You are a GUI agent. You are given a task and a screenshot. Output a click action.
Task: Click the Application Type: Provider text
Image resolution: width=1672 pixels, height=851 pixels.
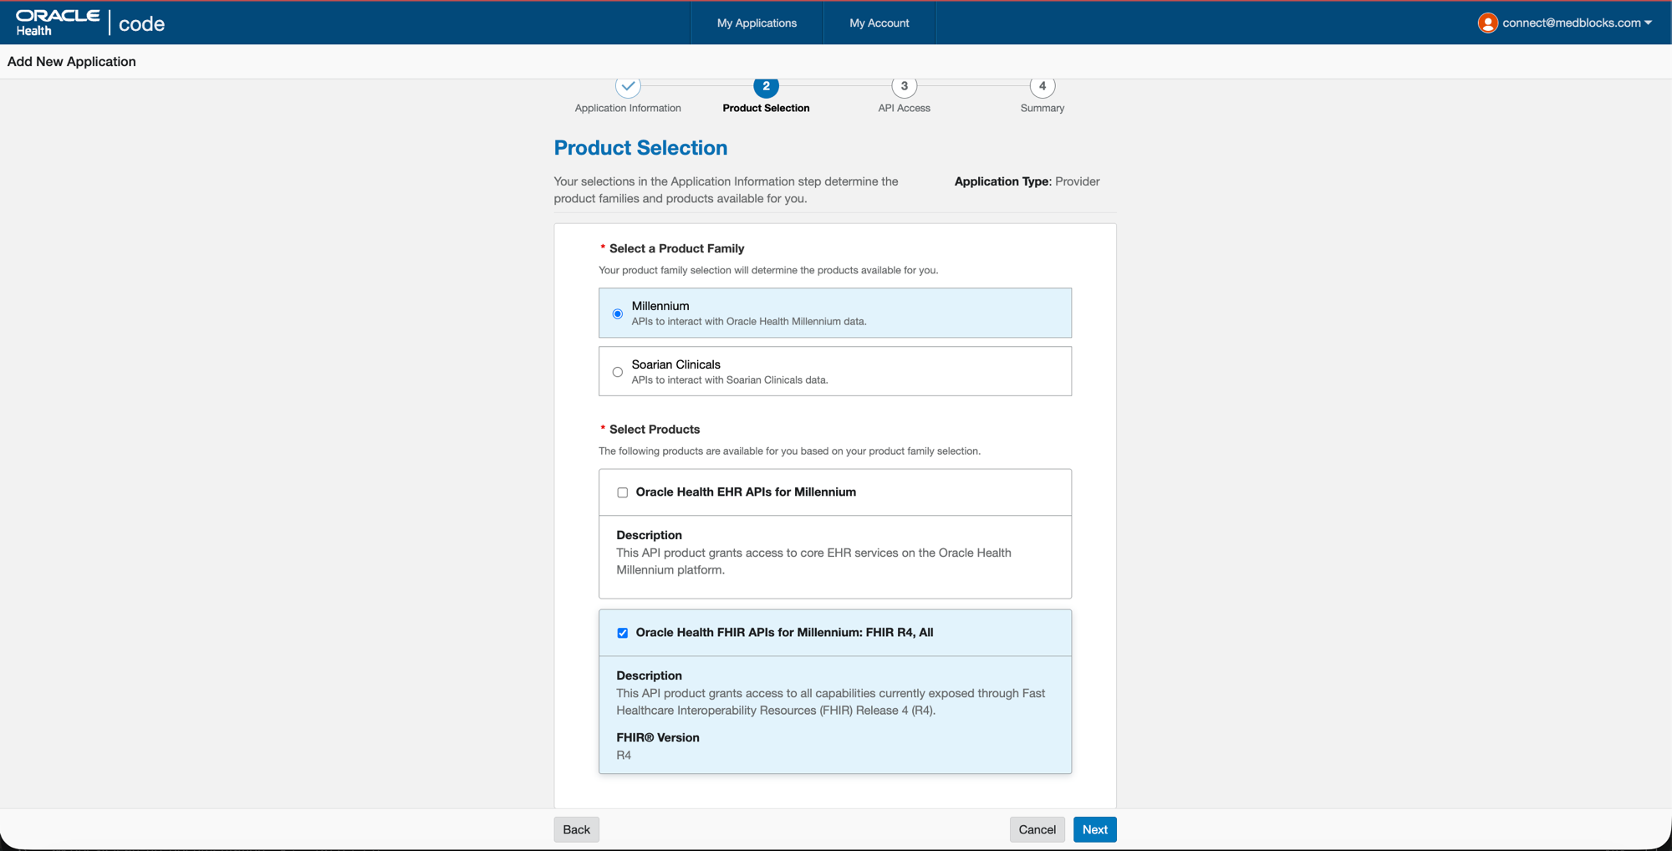pos(1027,181)
